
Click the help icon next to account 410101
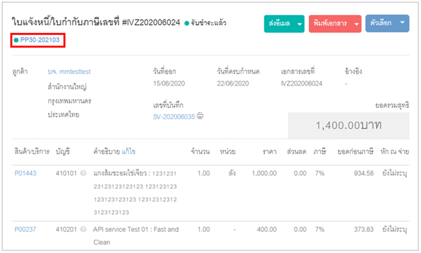pyautogui.click(x=83, y=173)
